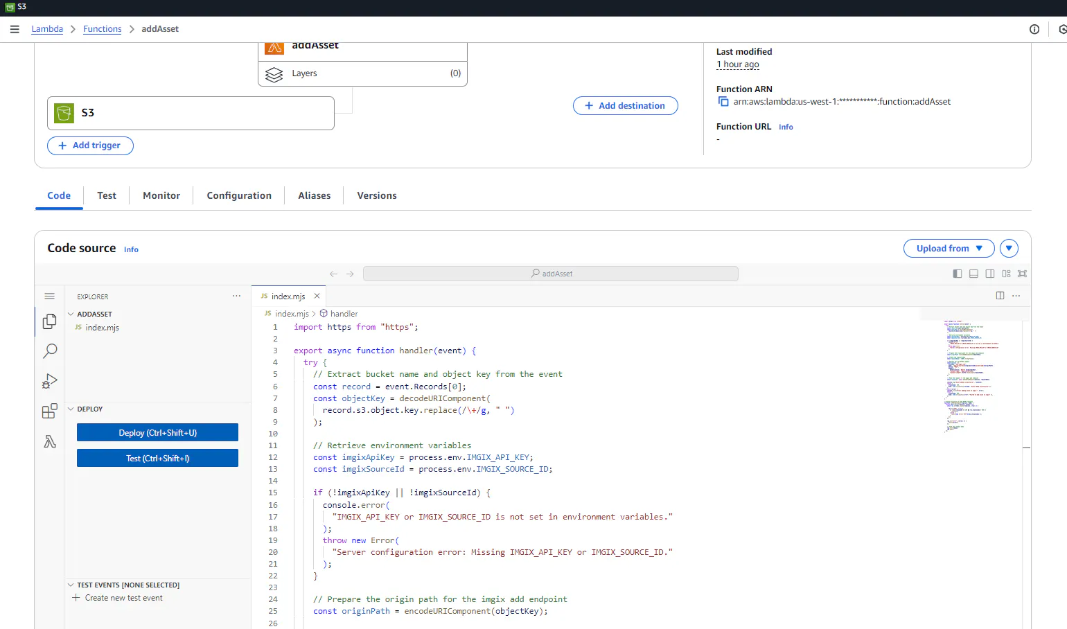Click the Deploy (Ctrl+Shift+U) button
The height and width of the screenshot is (629, 1067).
[157, 433]
